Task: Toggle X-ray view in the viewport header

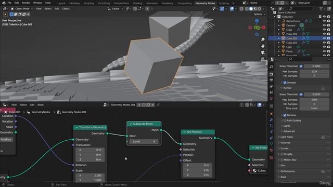Action: tap(241, 9)
